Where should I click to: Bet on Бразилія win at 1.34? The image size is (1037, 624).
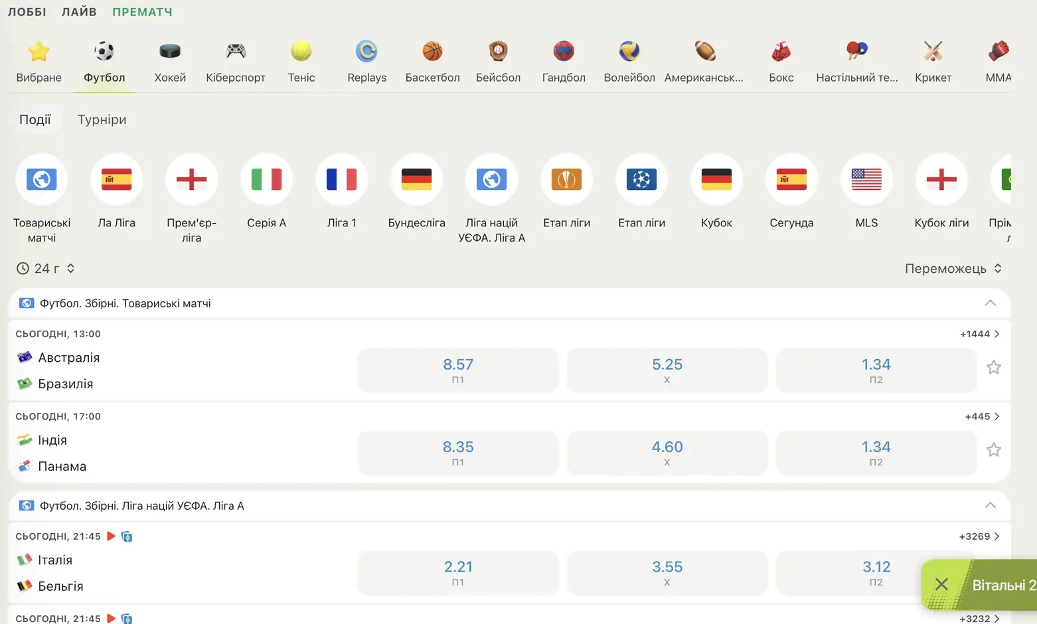876,370
